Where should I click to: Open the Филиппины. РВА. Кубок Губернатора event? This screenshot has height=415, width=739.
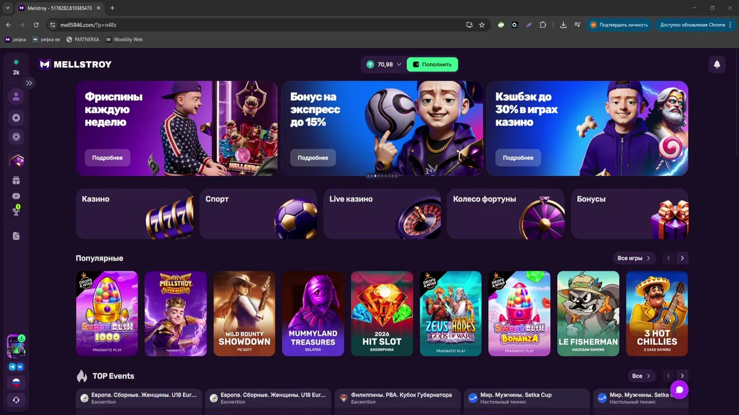[398, 398]
